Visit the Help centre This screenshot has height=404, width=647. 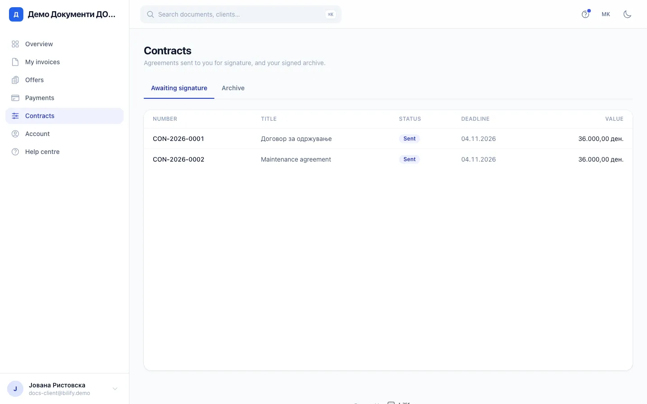(x=65, y=152)
